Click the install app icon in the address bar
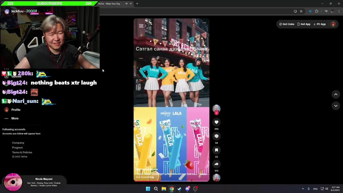Image resolution: width=343 pixels, height=193 pixels. (x=295, y=11)
